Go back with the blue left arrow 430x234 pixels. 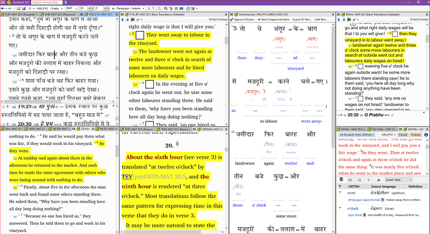point(2,9)
